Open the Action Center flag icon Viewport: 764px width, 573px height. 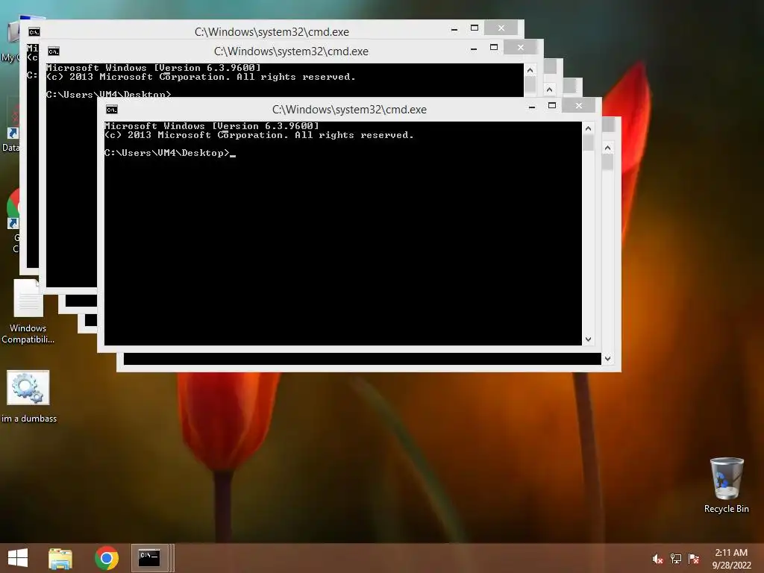point(694,559)
